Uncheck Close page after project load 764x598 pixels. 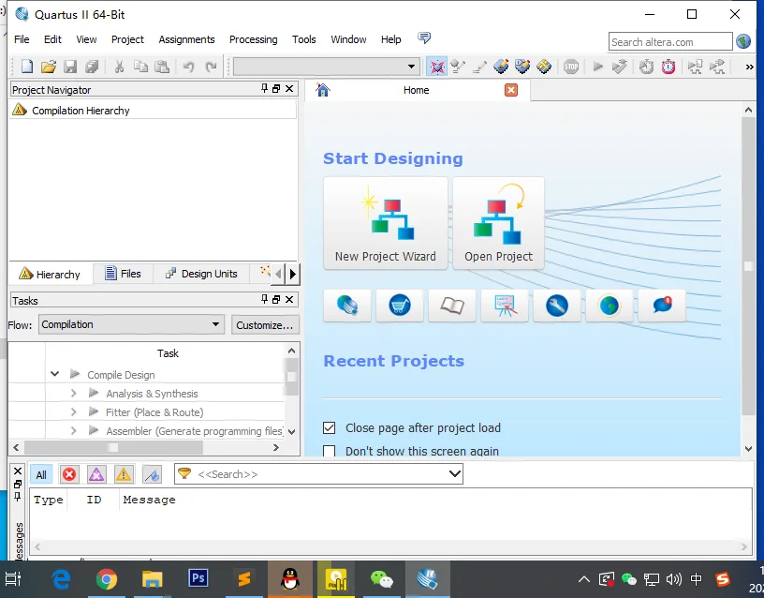[x=329, y=427]
